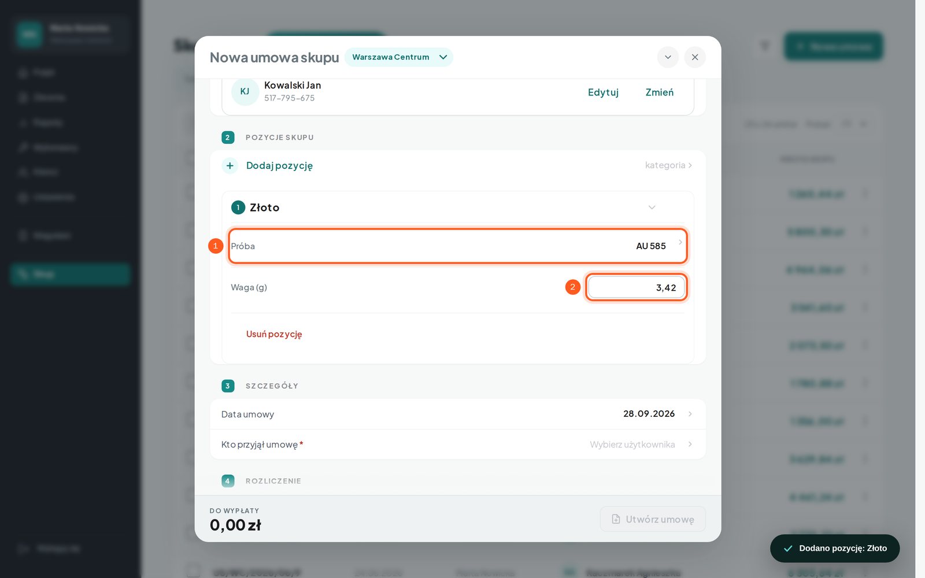Open the Próba AU 585 selector
The image size is (925, 578).
(x=458, y=246)
